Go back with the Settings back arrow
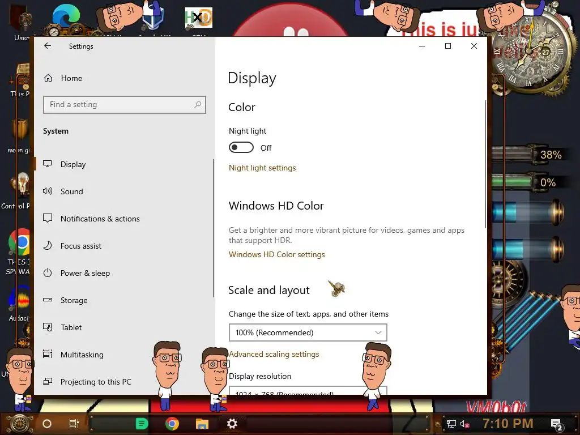The height and width of the screenshot is (435, 580). pyautogui.click(x=48, y=46)
